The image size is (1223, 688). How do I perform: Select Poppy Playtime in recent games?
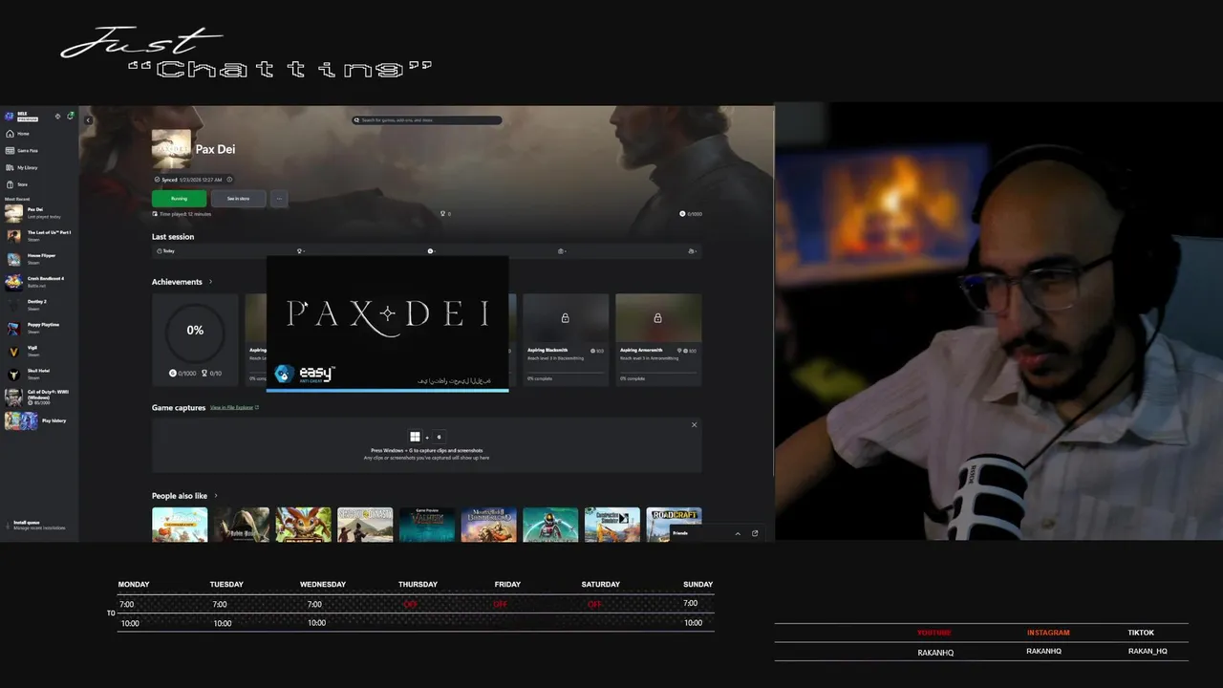point(38,328)
